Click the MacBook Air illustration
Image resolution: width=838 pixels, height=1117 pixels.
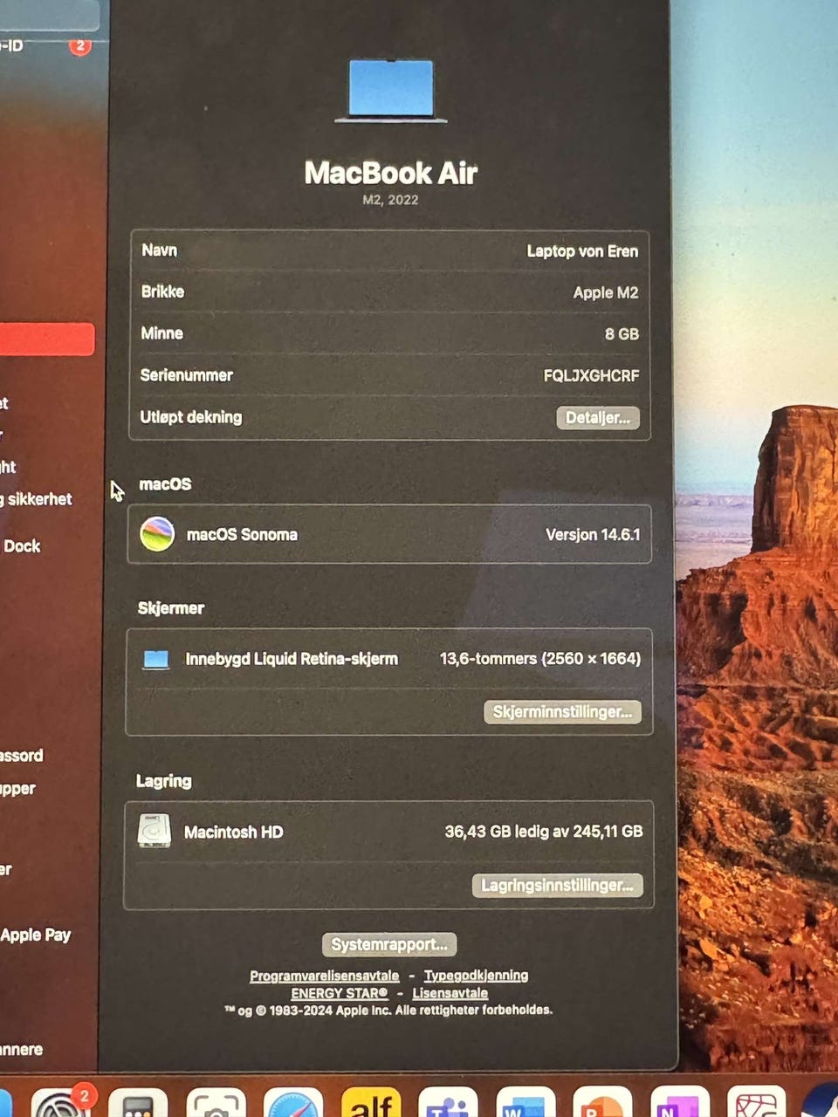point(391,91)
